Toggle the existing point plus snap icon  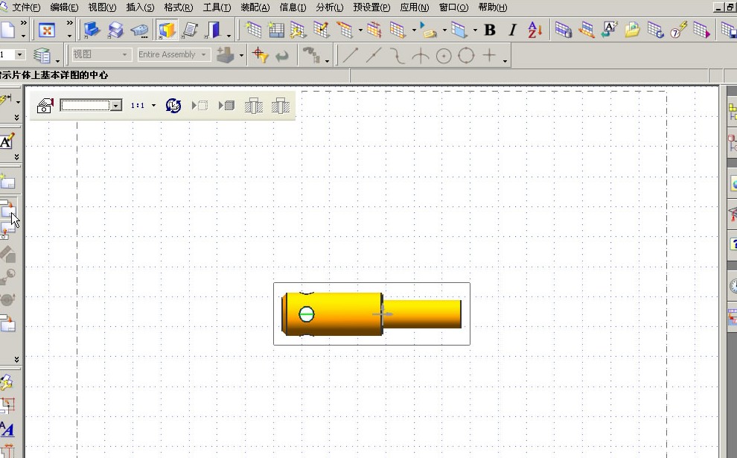pos(489,55)
